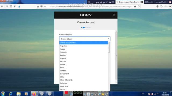Toggle recorder microphone icon
The image size is (172, 96).
tap(88, 94)
